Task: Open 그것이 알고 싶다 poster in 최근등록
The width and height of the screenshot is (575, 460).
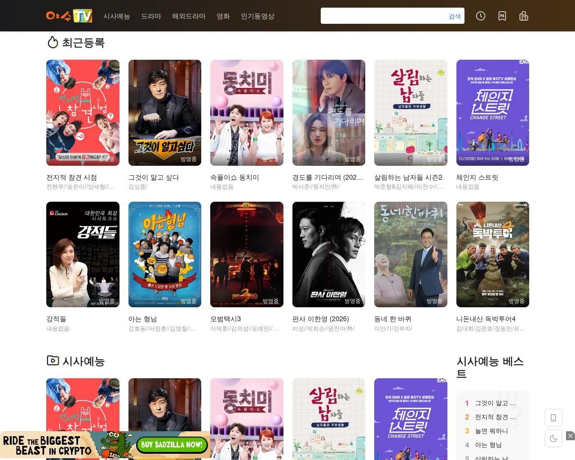Action: click(165, 113)
